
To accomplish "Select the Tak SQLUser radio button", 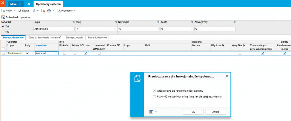I will [3, 27].
